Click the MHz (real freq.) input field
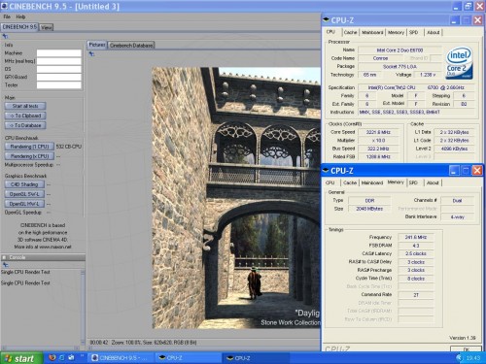486x364 pixels. [58, 61]
